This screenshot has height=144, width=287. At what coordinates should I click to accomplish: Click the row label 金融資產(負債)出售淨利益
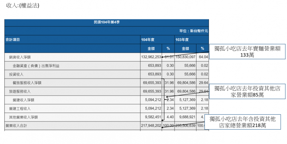(x=36, y=66)
